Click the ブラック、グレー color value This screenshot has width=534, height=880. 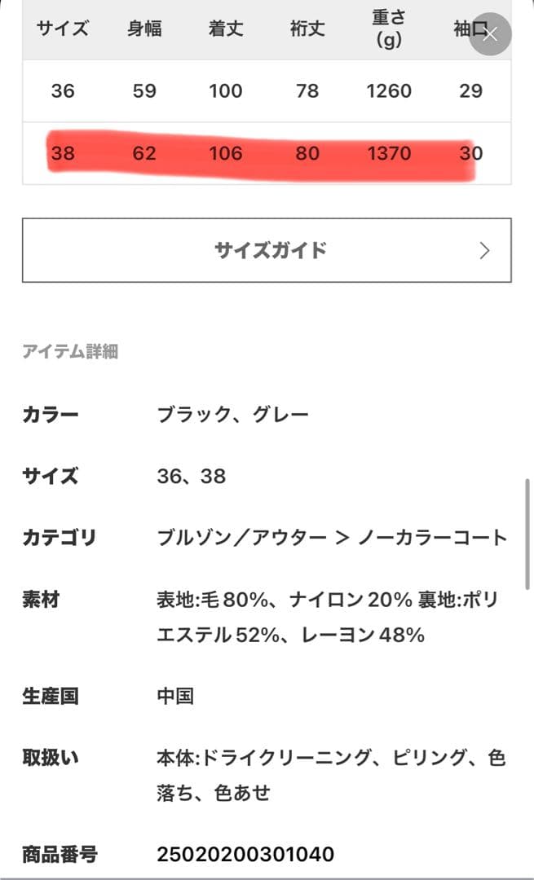click(233, 415)
